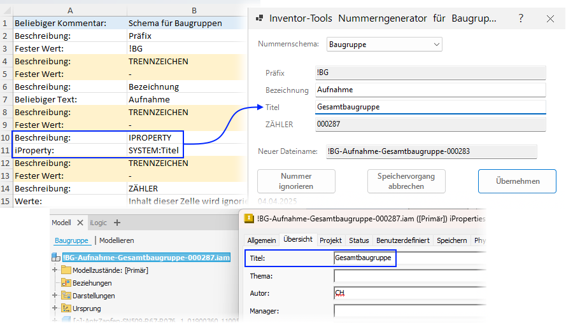Select cell 'iProperty:' in row 11
This screenshot has height=325, width=566.
(70, 150)
